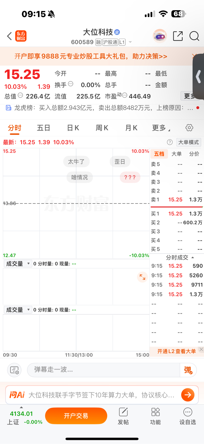Screen dimensions: 204x444
Task: Click the 卖1 price 15.25
Action: tap(175, 200)
